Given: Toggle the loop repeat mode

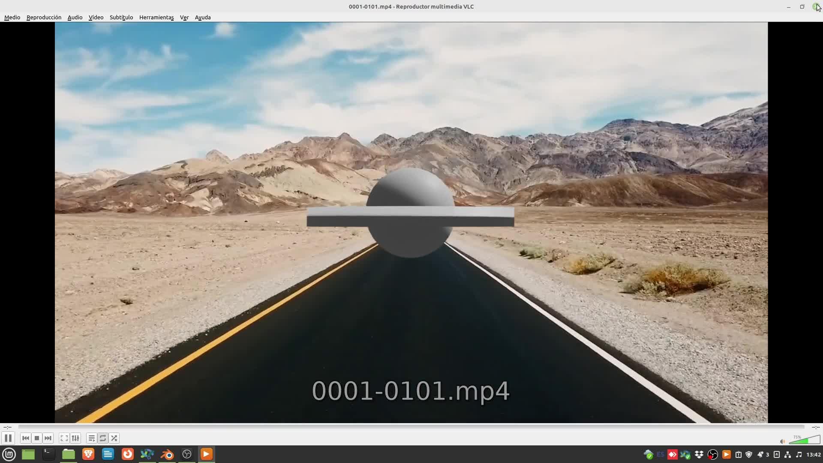Looking at the screenshot, I should pyautogui.click(x=103, y=438).
